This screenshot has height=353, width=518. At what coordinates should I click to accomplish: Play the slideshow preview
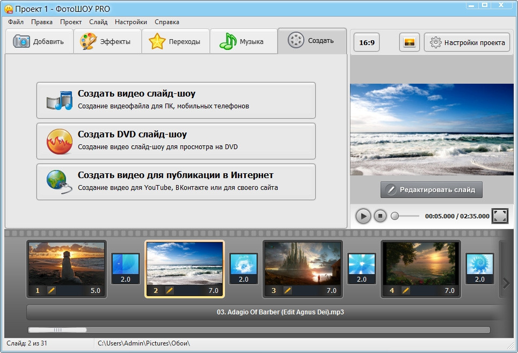click(363, 216)
